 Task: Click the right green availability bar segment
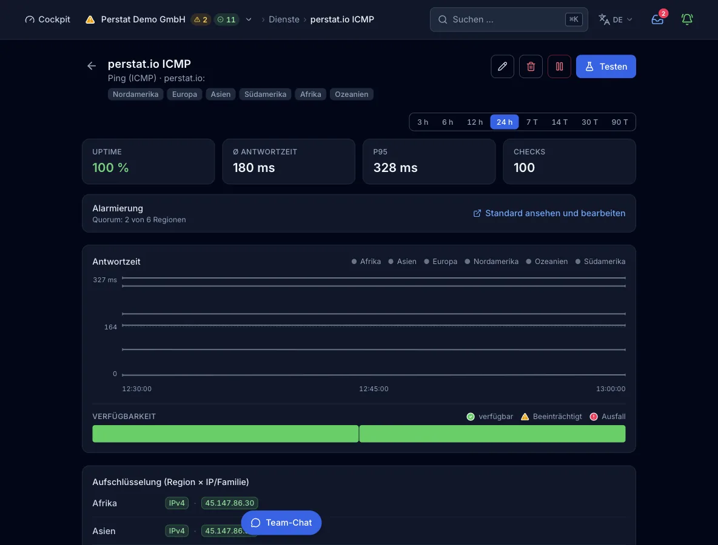tap(492, 434)
